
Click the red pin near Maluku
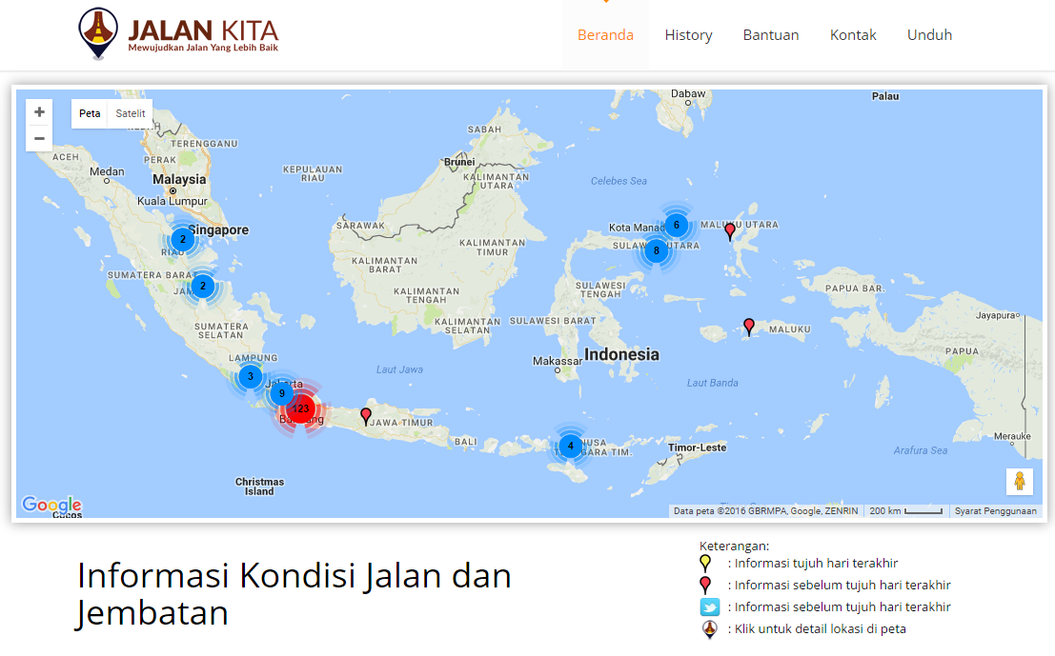tap(749, 327)
